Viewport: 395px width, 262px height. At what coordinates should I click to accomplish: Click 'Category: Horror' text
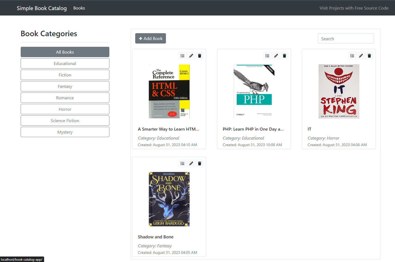pyautogui.click(x=323, y=138)
